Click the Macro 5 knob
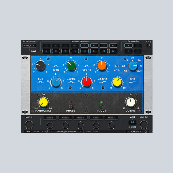Viewport: 173px width, 173px height. click(111, 125)
